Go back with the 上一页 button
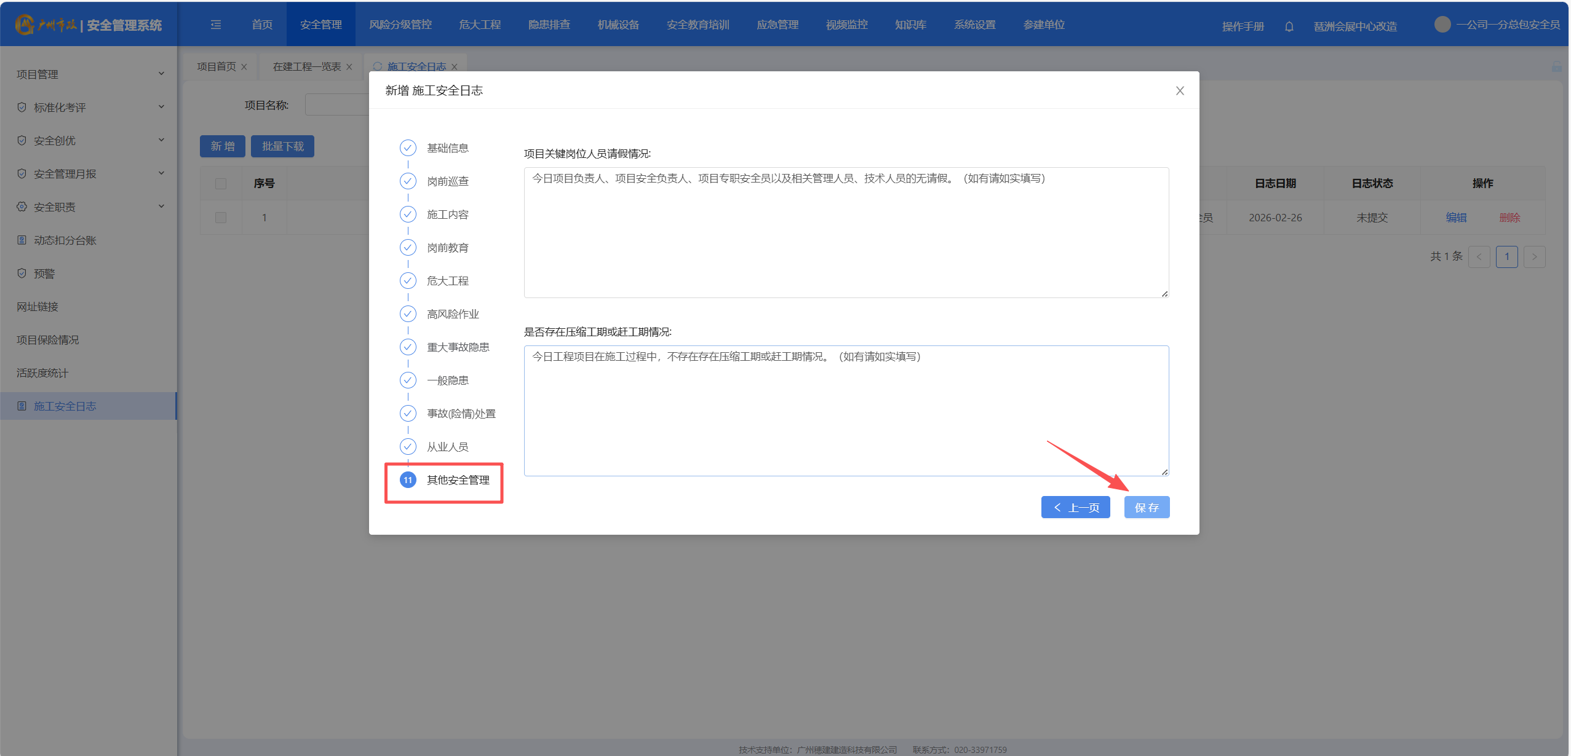 coord(1075,508)
